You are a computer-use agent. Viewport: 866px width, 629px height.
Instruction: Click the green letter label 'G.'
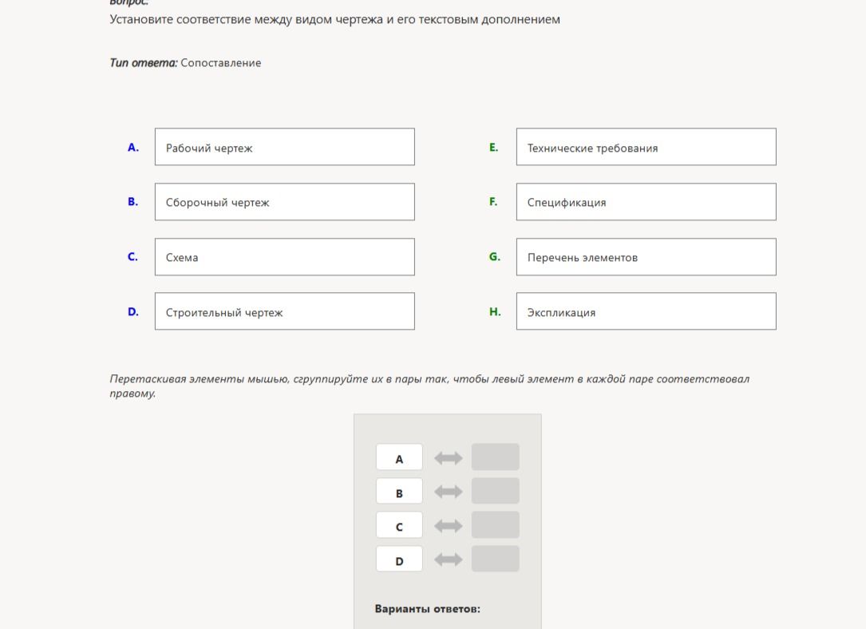click(495, 257)
